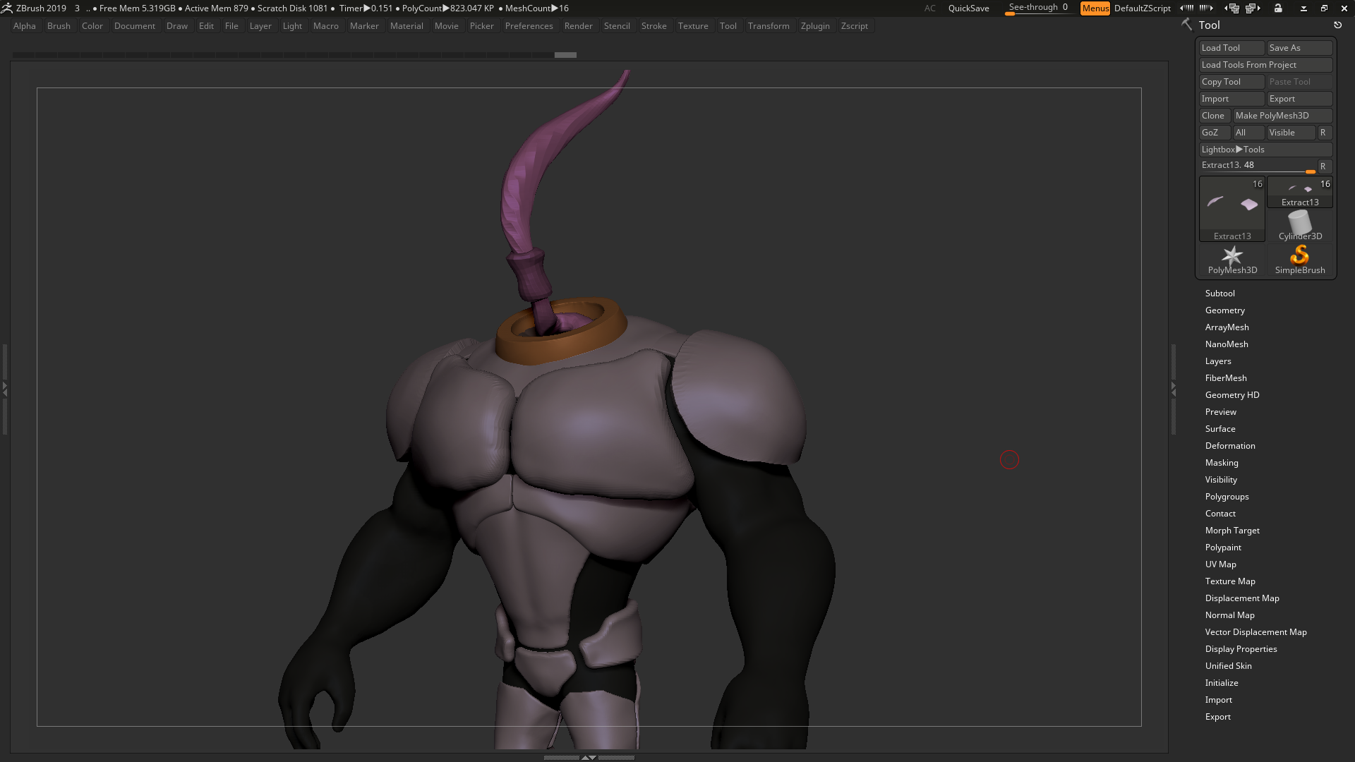Open the Tool menu in menu bar
Viewport: 1355px width, 762px height.
coord(728,25)
